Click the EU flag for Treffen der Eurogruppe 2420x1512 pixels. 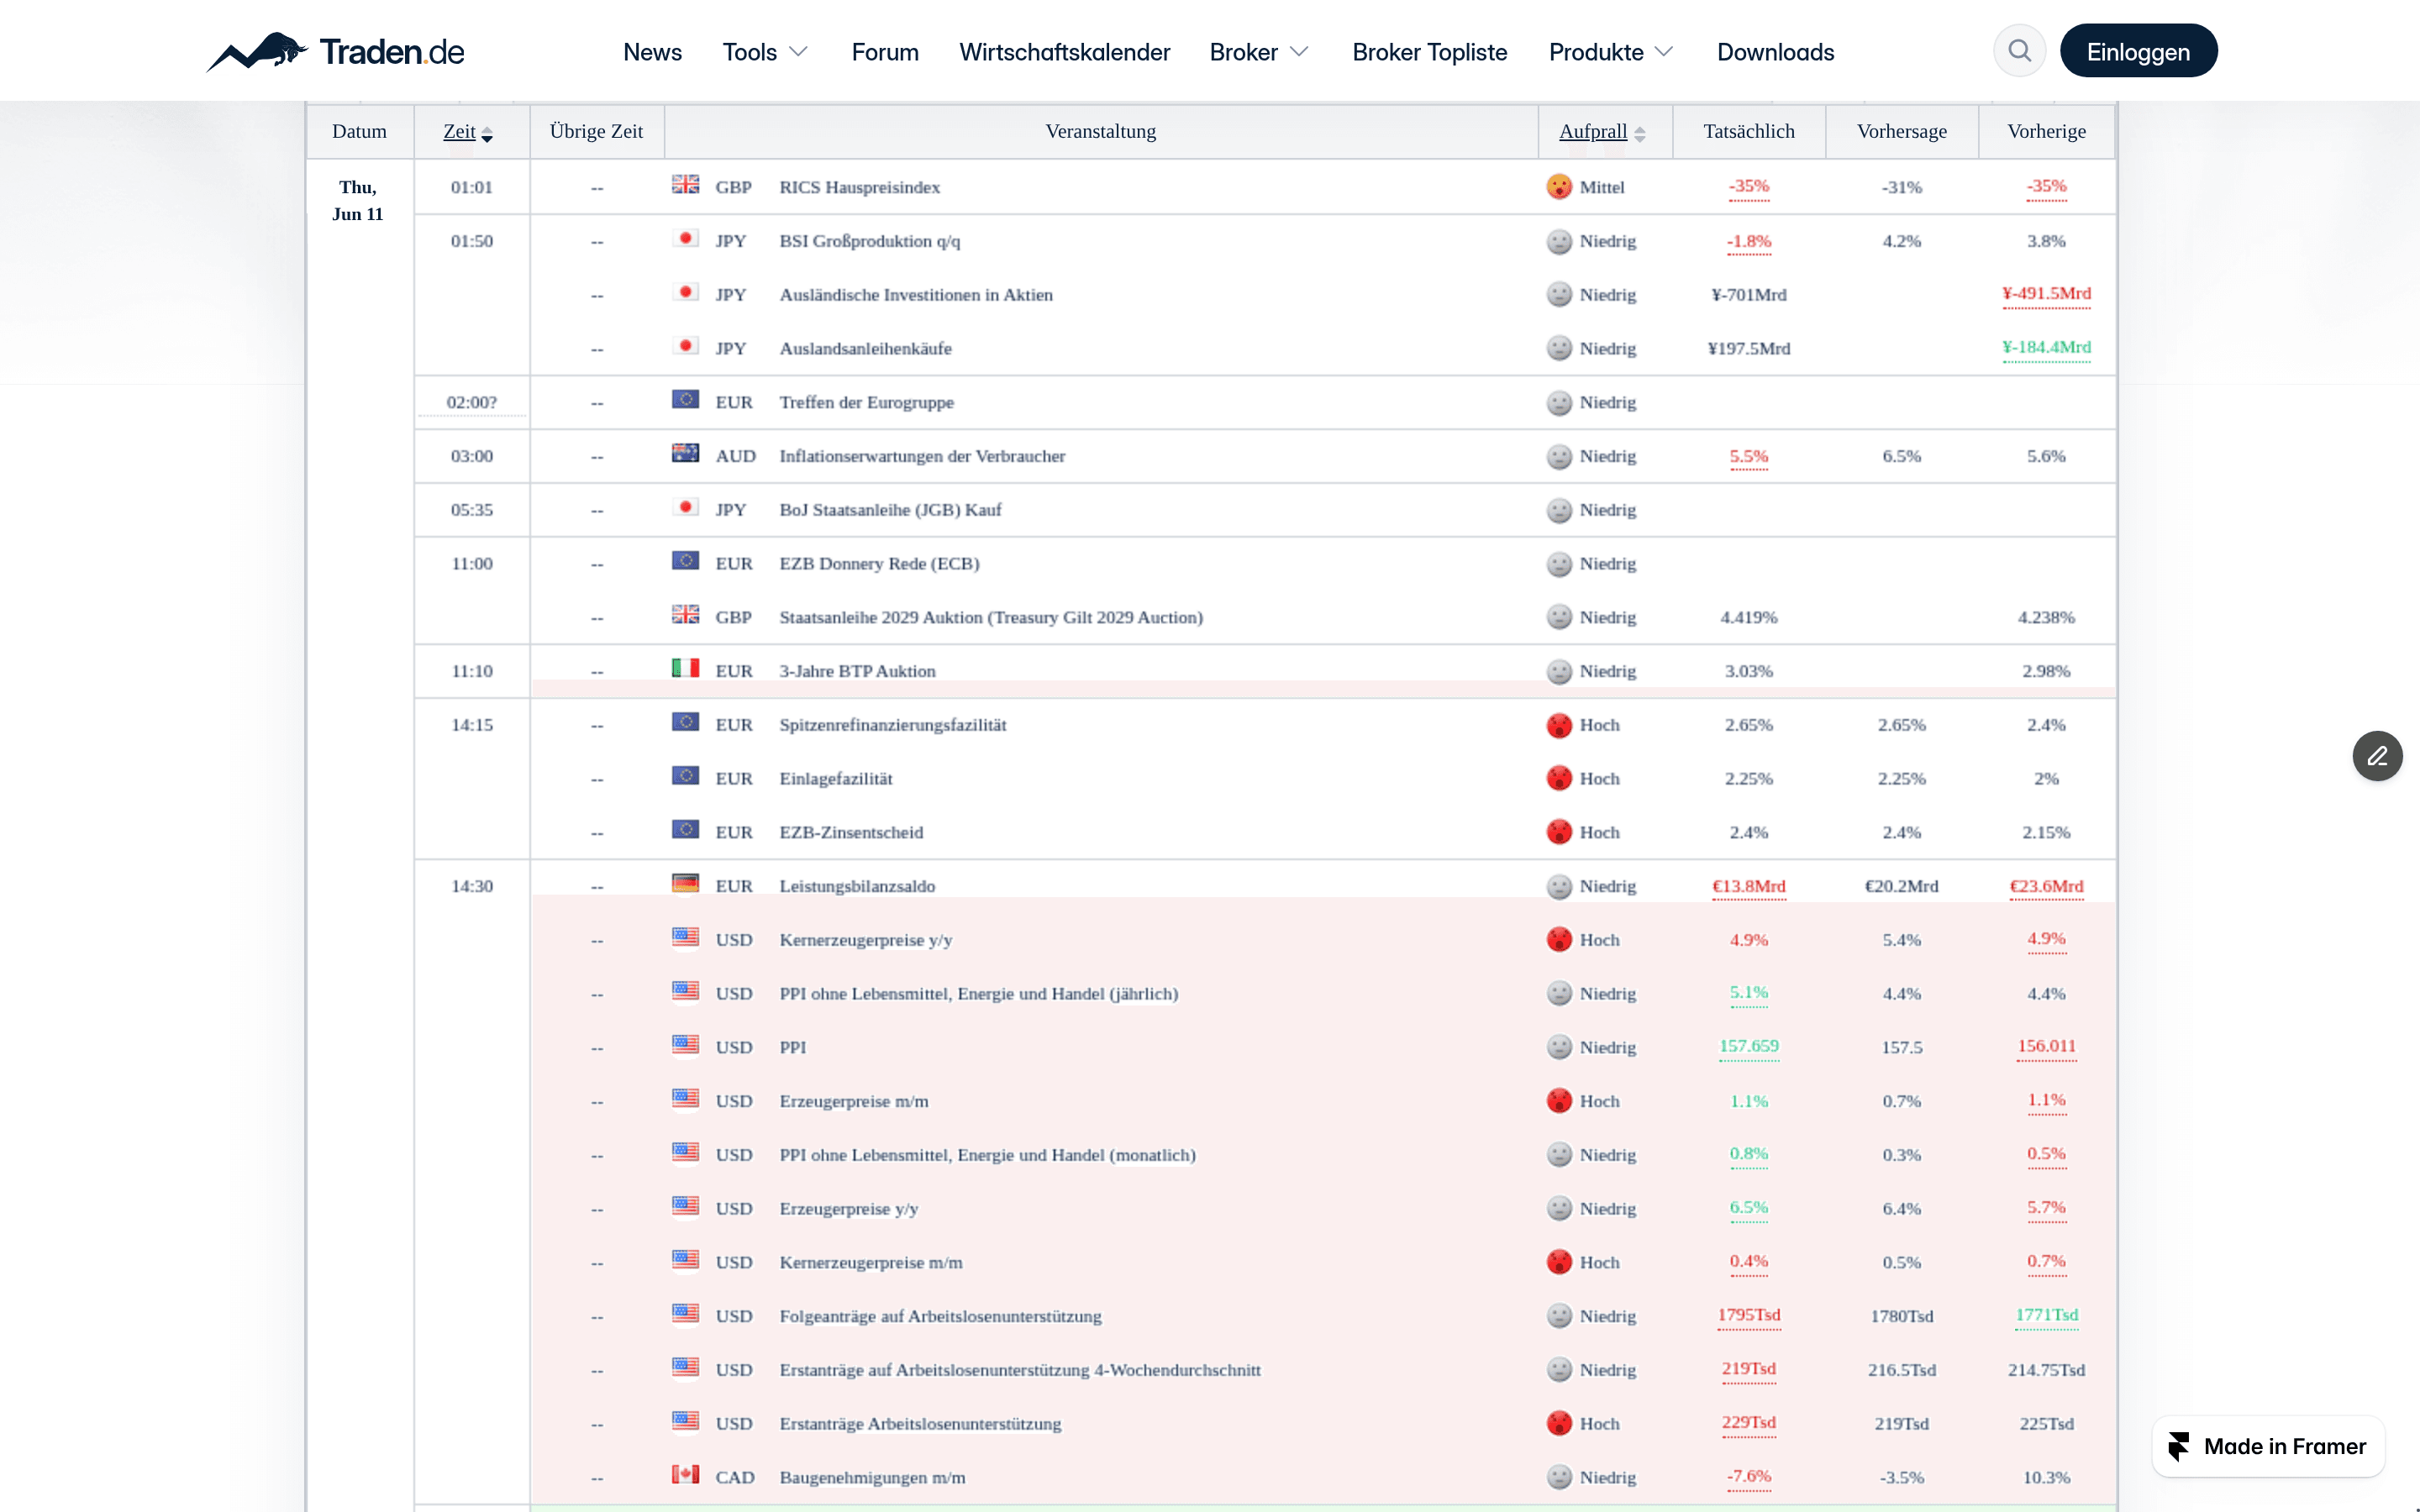[x=685, y=400]
